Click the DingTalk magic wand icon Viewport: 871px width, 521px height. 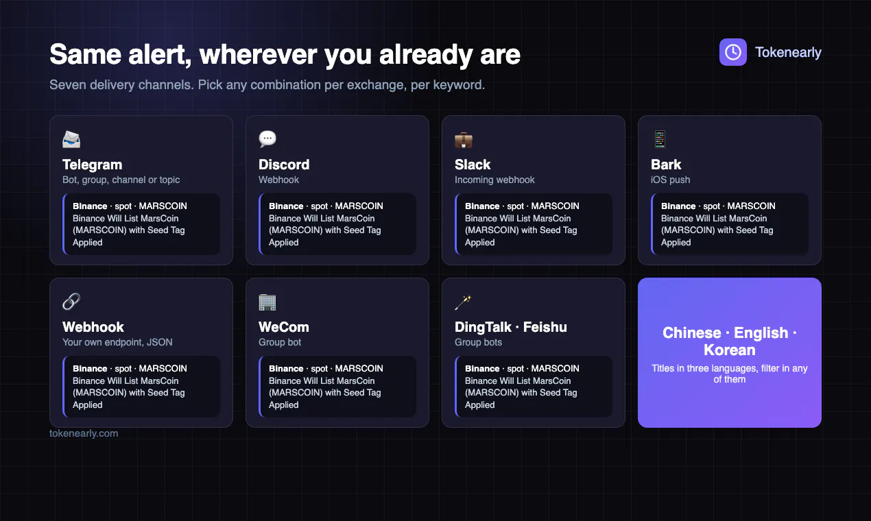coord(464,302)
